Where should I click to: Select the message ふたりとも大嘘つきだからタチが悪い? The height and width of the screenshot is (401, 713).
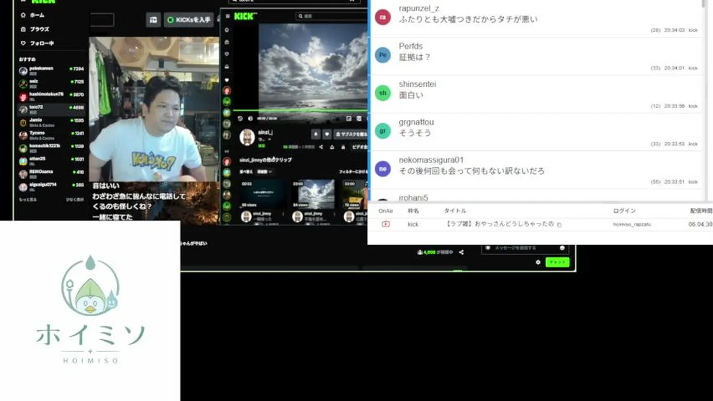coord(468,19)
